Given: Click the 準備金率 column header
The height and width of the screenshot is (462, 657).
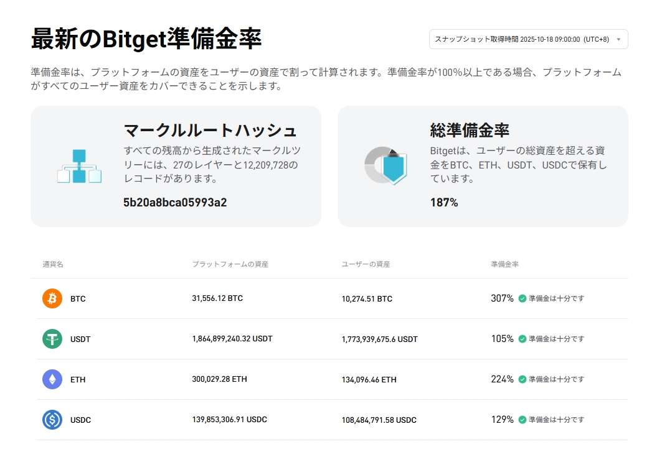Looking at the screenshot, I should [504, 264].
